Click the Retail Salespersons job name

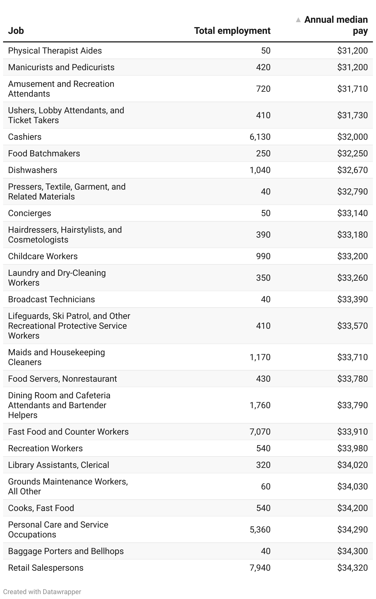click(46, 568)
